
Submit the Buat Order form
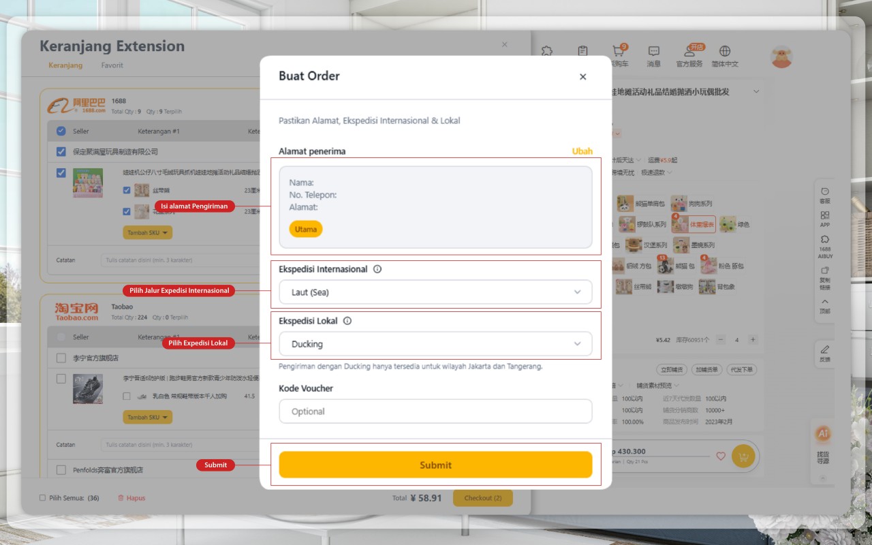coord(435,465)
